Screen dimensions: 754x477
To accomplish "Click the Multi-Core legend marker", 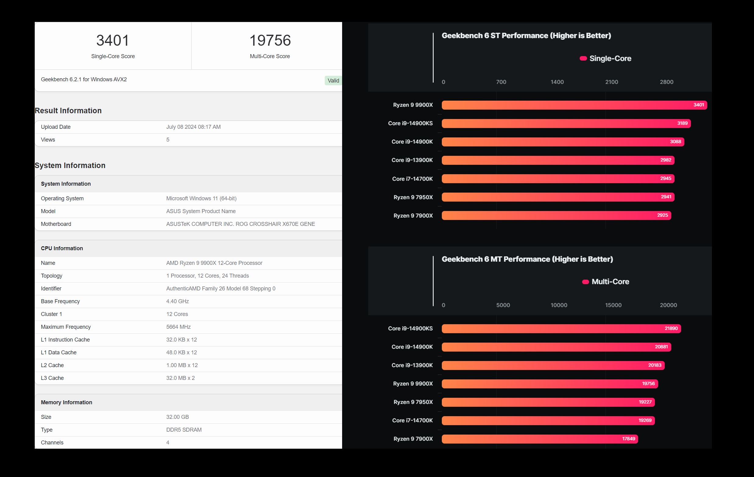I will 585,282.
